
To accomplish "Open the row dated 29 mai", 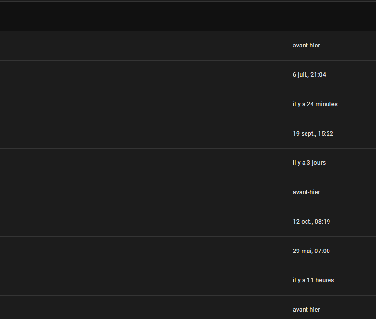I will coord(147,251).
